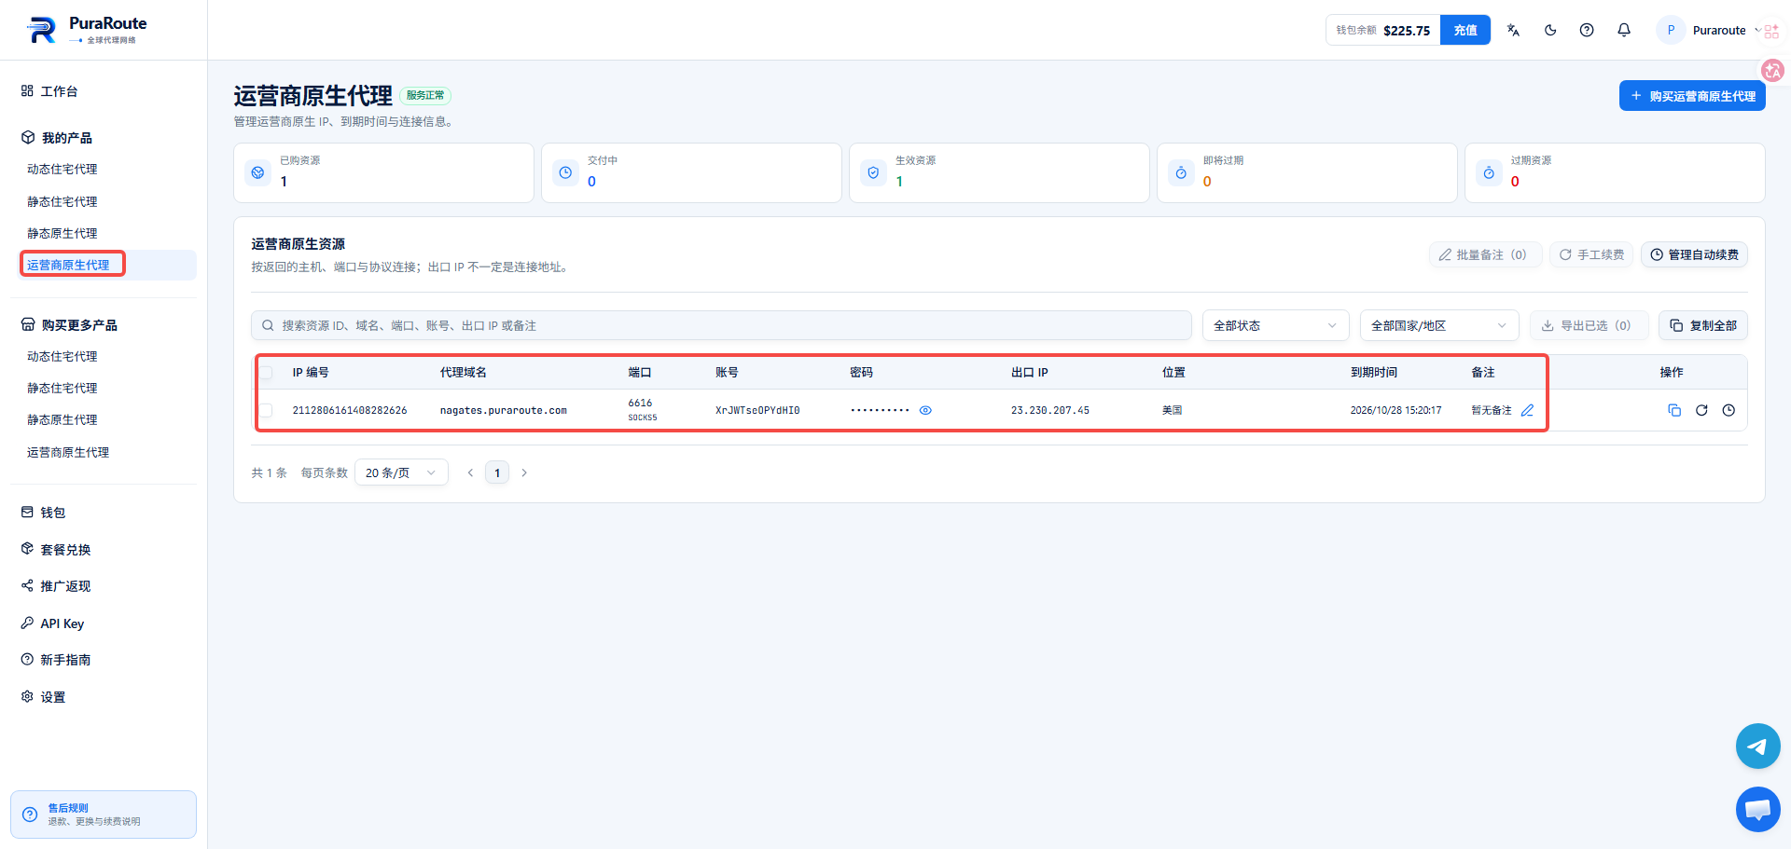Check the row 2112806161408282626 checkbox
1791x849 pixels.
[x=267, y=410]
